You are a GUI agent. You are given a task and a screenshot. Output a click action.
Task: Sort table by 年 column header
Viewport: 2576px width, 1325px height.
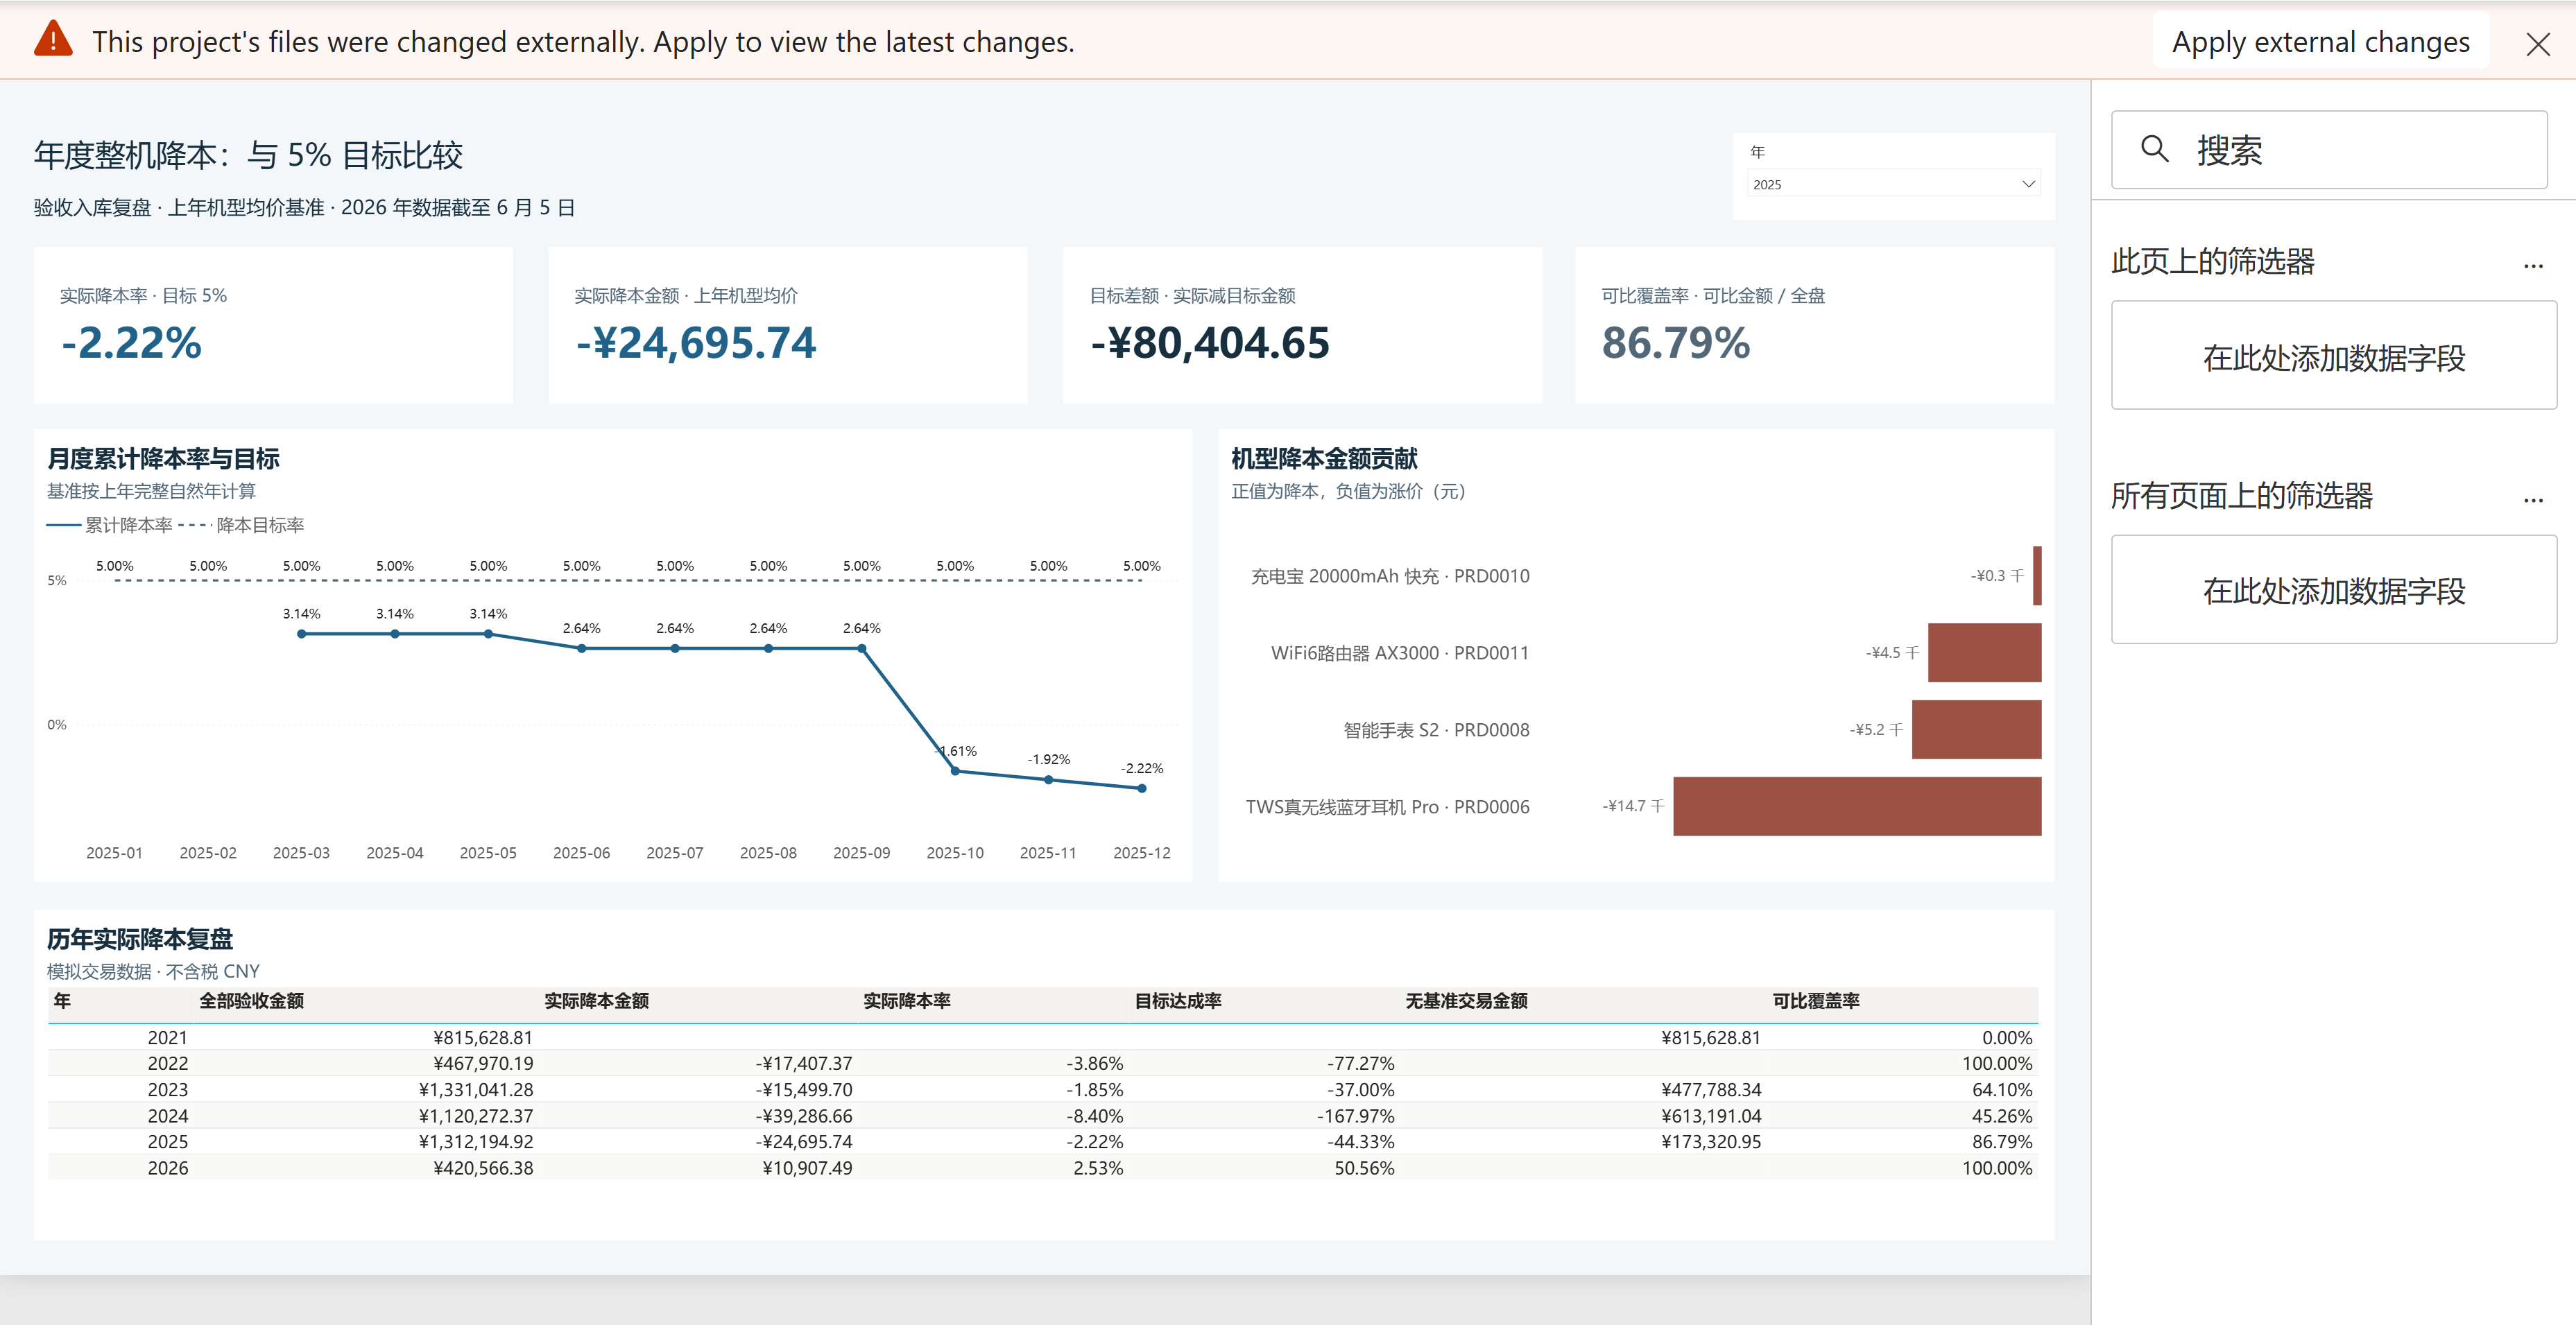click(x=62, y=1001)
